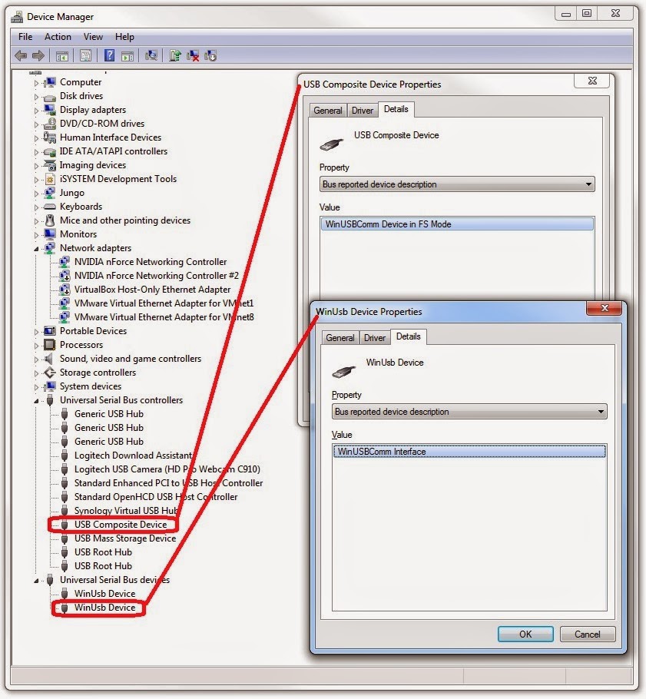Click the Keyboards category icon
The image size is (646, 699).
tap(49, 207)
